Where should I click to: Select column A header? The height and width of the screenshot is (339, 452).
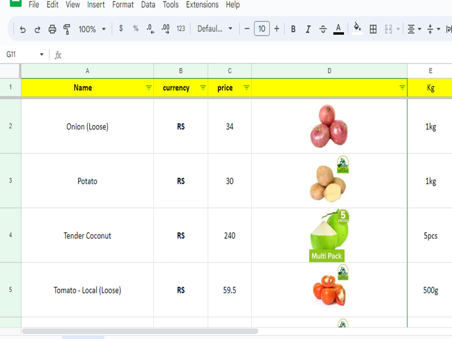point(87,71)
